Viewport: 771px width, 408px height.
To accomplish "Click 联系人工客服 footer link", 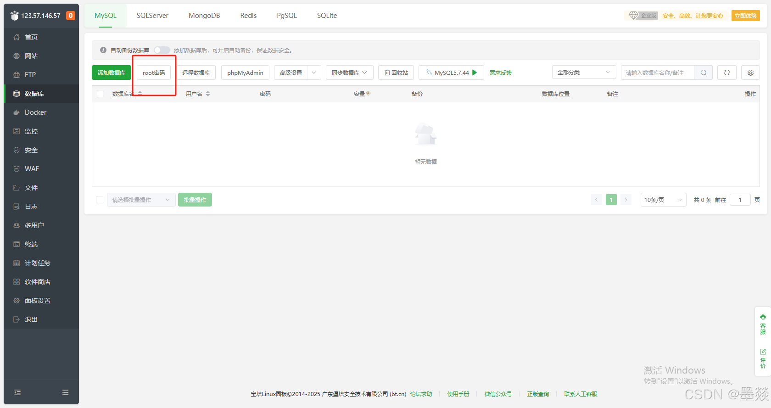I will [x=581, y=394].
